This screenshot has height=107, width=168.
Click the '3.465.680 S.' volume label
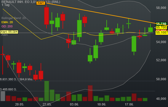[x=8, y=89]
